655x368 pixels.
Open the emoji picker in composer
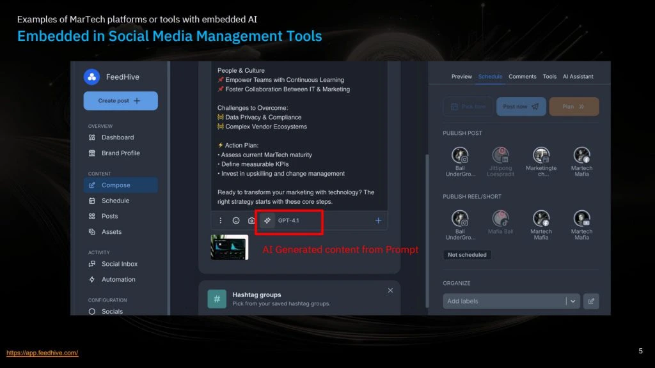click(236, 220)
